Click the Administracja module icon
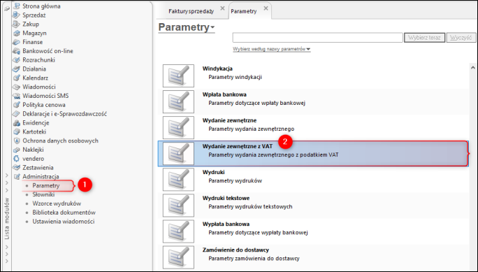The width and height of the screenshot is (478, 272). tap(17, 177)
